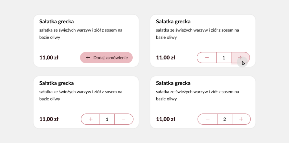The width and height of the screenshot is (289, 143).
Task: Decrease quantity in the stepper with hovered plus
Action: coord(207,58)
